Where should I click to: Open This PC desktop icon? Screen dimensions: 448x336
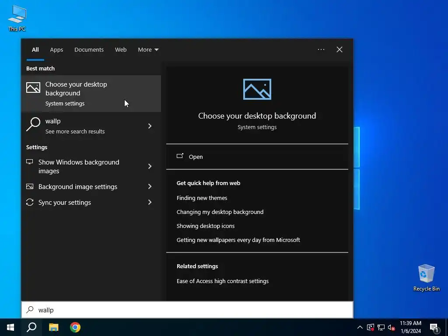click(17, 17)
